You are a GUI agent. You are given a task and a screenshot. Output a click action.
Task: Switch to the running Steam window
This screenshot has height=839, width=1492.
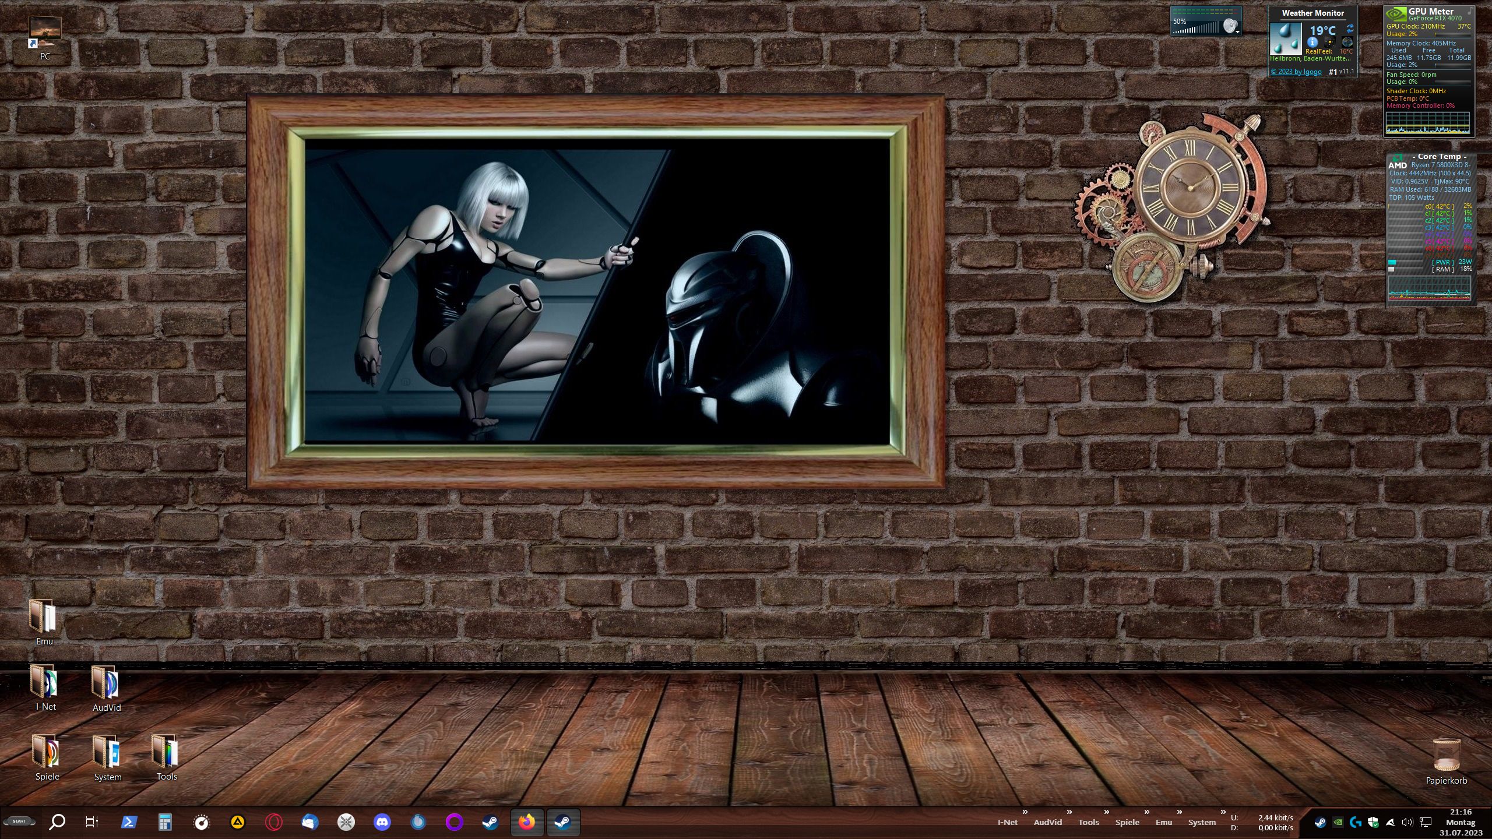coord(563,822)
